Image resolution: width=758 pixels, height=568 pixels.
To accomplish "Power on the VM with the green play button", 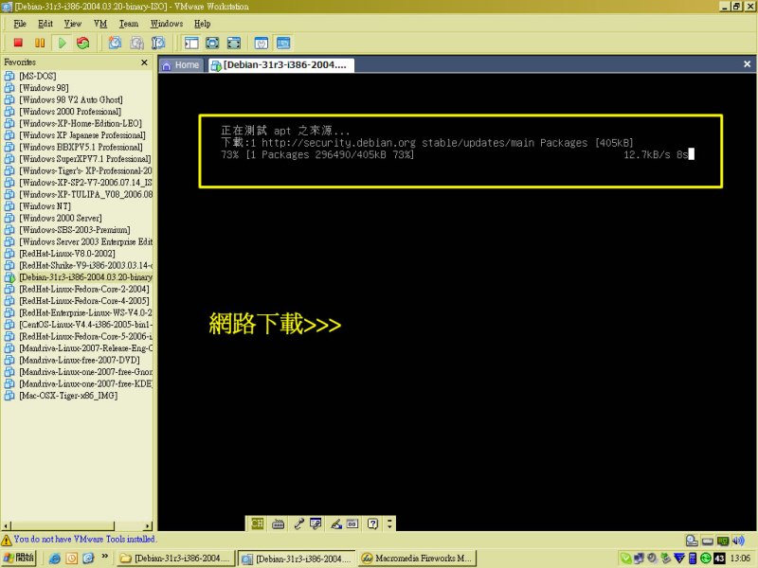I will tap(62, 43).
